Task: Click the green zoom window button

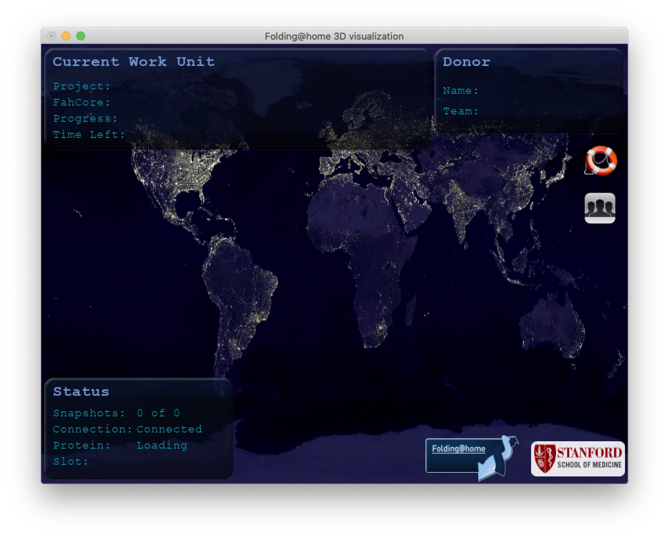Action: point(81,36)
